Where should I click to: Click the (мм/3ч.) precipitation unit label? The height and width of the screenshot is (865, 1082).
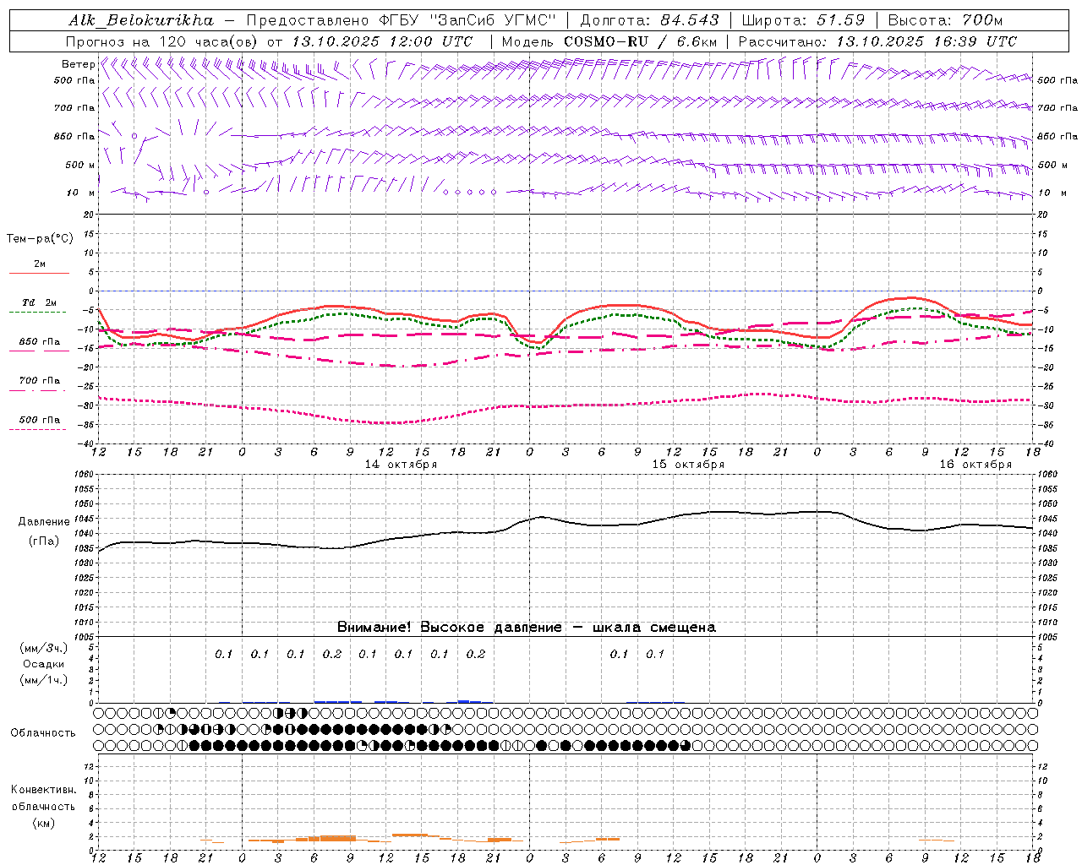pyautogui.click(x=44, y=648)
